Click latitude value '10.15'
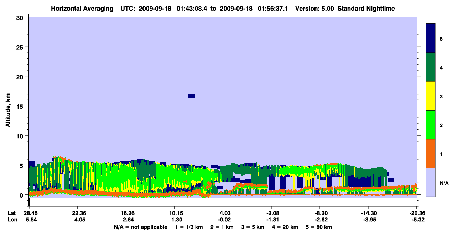 coord(174,213)
